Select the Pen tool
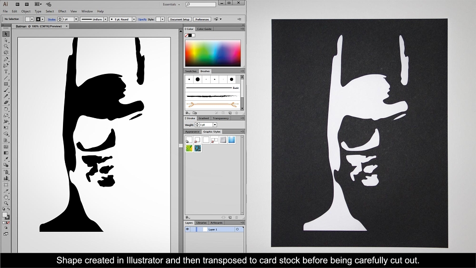 [6, 59]
